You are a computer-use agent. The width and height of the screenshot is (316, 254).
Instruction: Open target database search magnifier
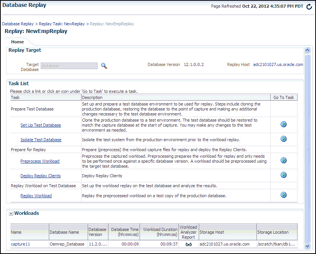pyautogui.click(x=104, y=66)
